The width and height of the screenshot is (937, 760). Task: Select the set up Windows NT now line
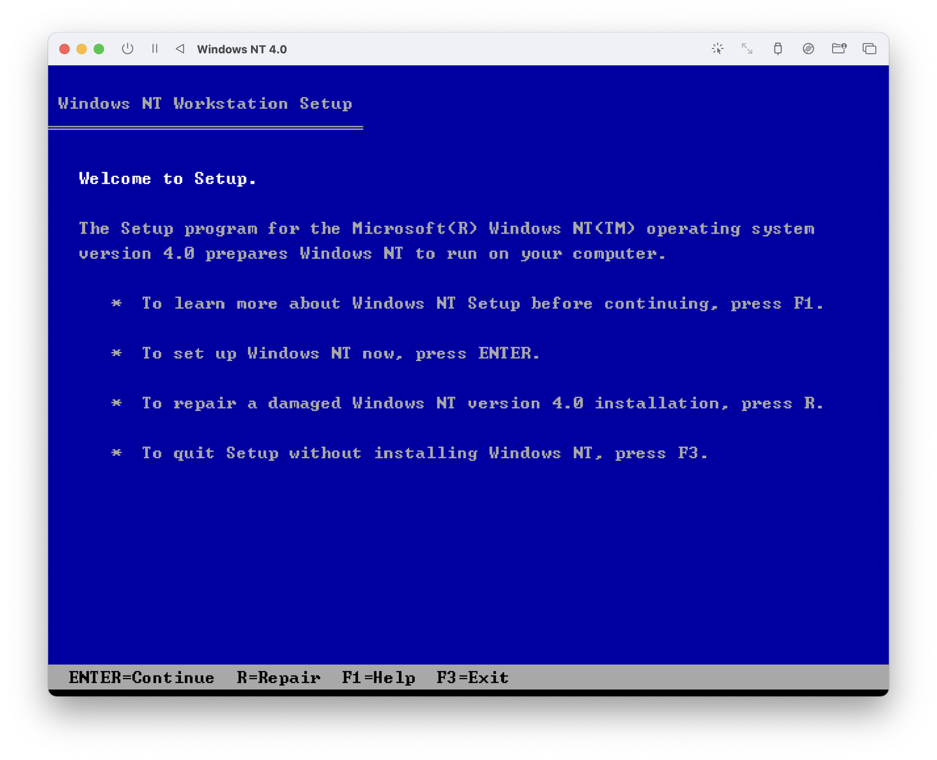pyautogui.click(x=340, y=353)
